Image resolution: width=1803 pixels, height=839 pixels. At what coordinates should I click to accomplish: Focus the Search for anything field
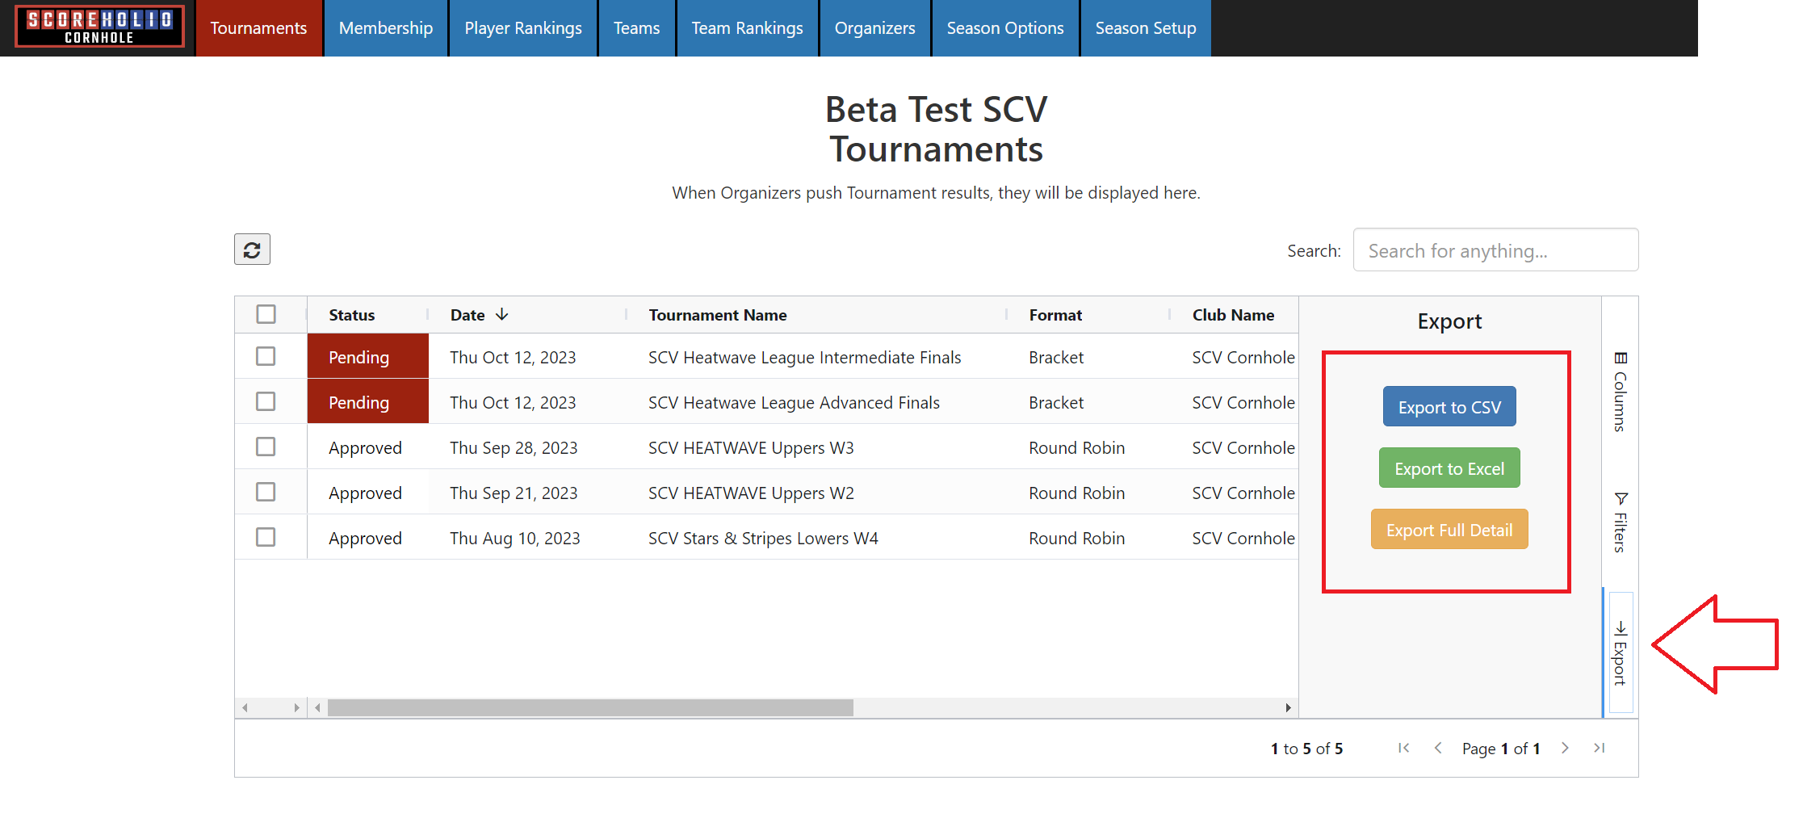[x=1495, y=250]
